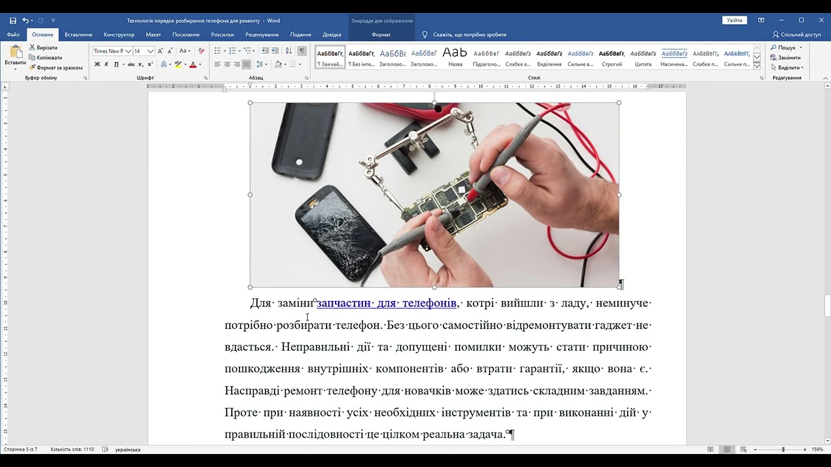Apply the Цитата style
Image resolution: width=831 pixels, height=467 pixels.
point(643,56)
